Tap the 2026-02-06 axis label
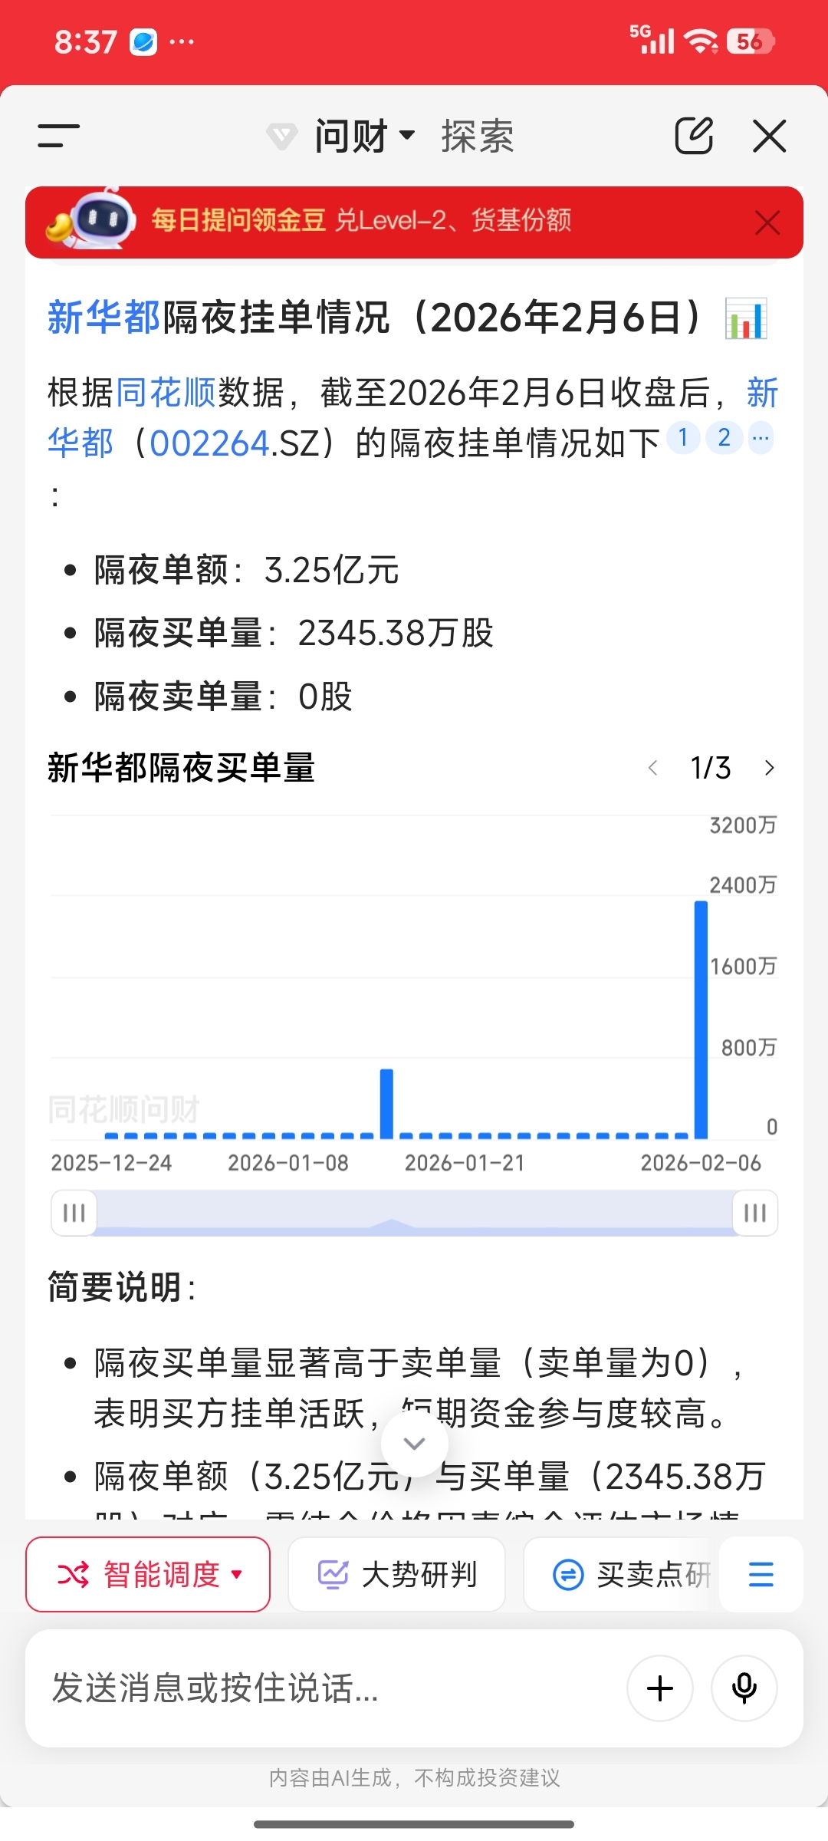The height and width of the screenshot is (1841, 828). point(701,1163)
